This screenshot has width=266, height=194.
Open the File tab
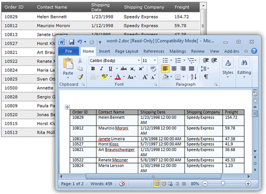[x=69, y=51]
